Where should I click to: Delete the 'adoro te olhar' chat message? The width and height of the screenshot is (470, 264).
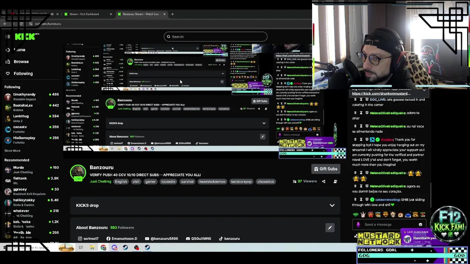coord(355,113)
